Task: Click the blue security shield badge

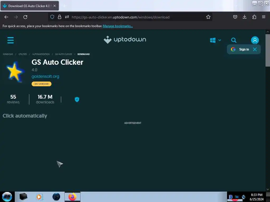Action: [x=77, y=99]
